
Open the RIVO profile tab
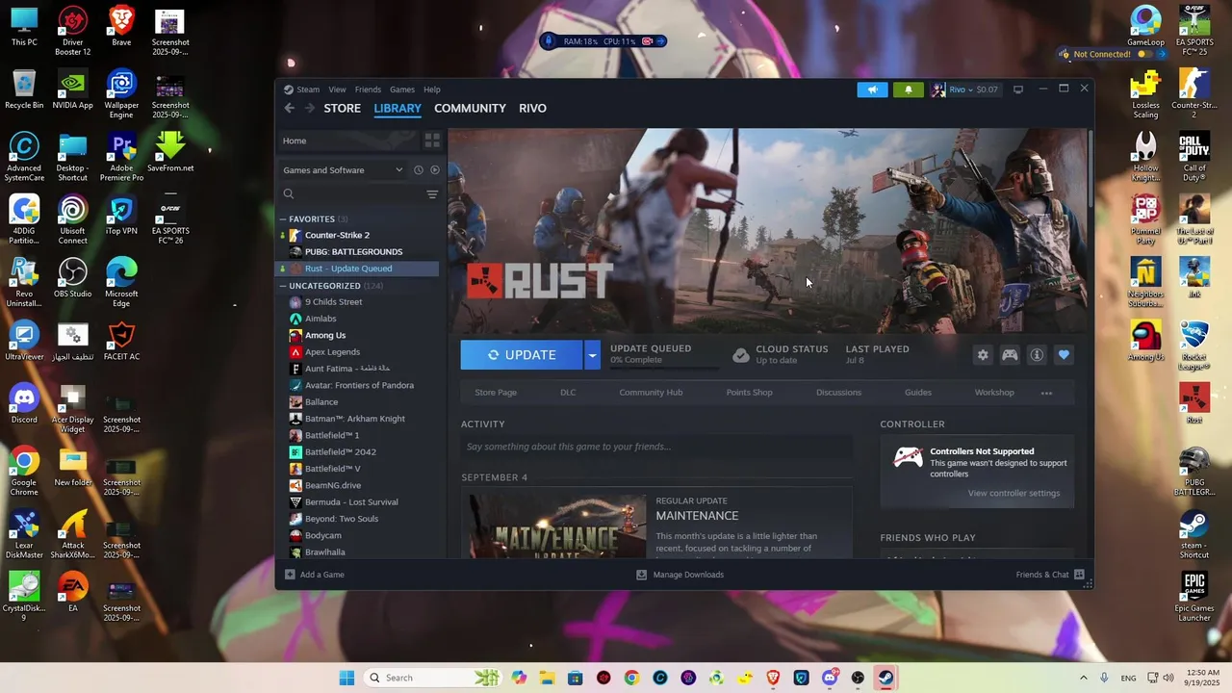pyautogui.click(x=532, y=108)
